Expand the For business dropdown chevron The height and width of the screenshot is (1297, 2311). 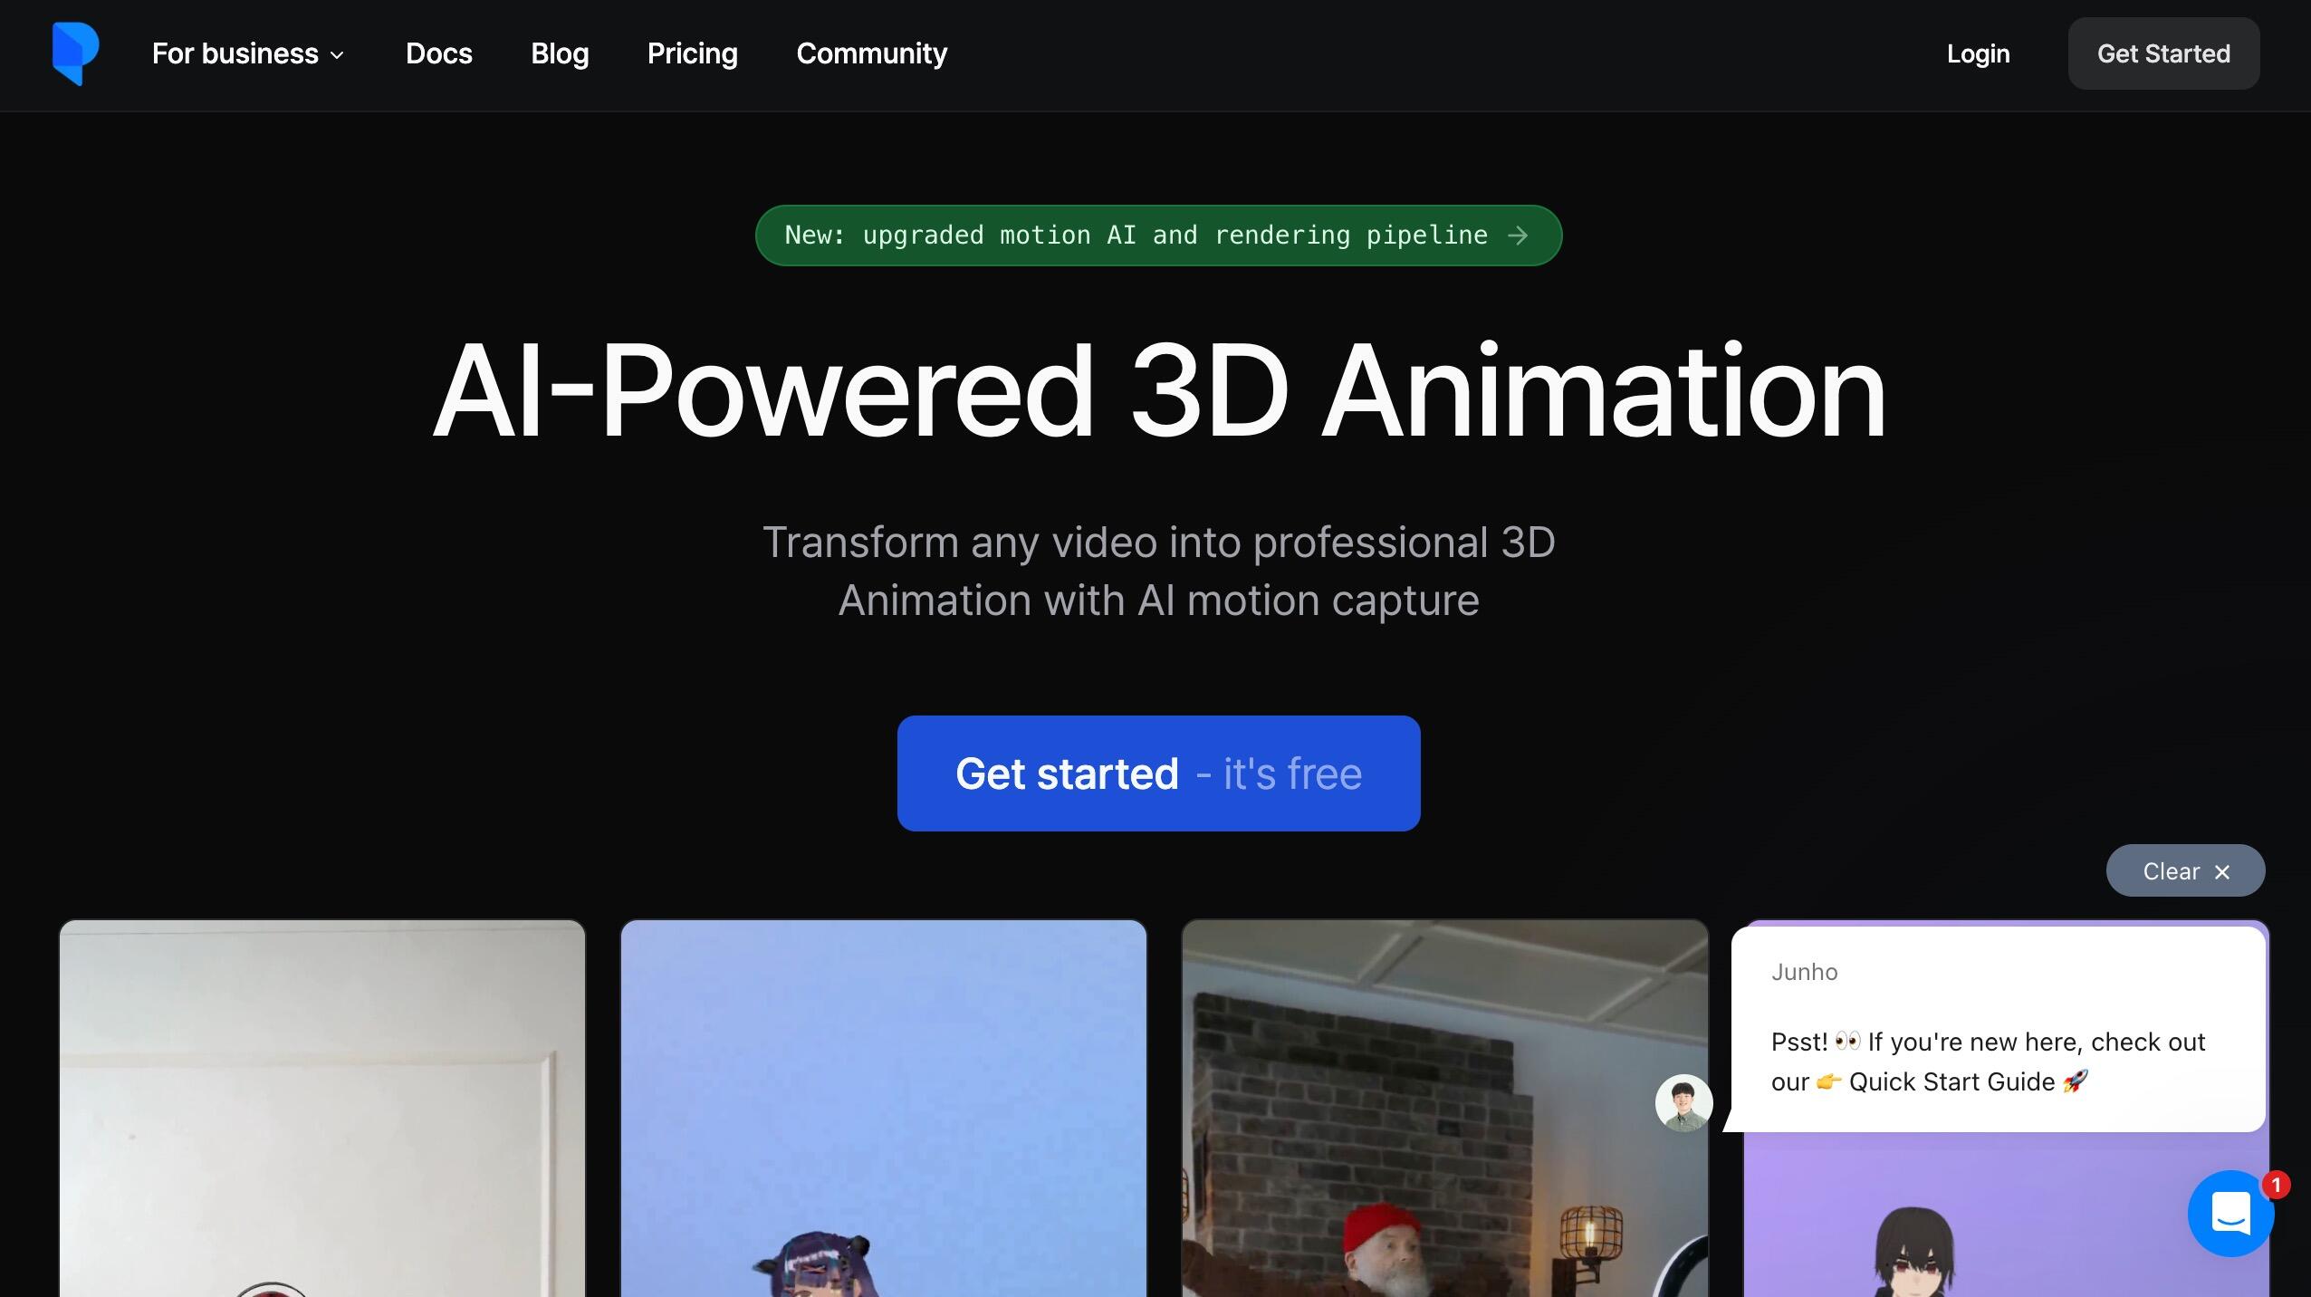click(337, 55)
